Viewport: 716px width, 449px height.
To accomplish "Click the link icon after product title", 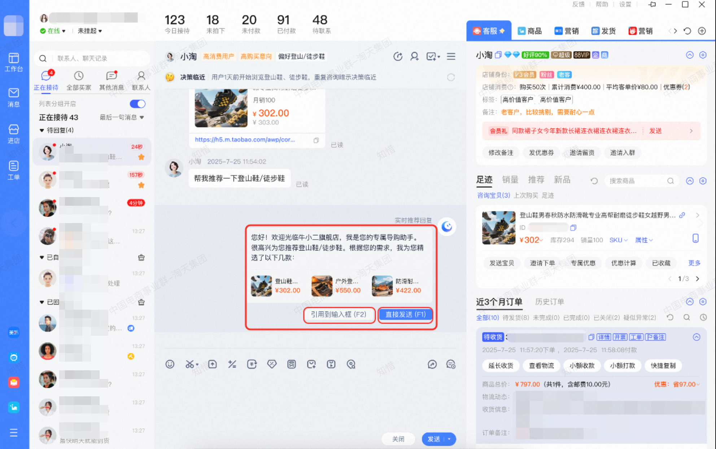I will 682,215.
